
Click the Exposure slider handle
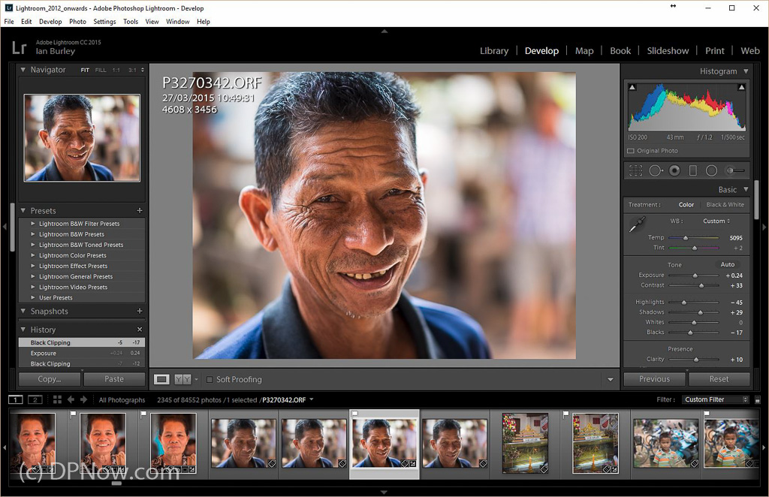[695, 276]
